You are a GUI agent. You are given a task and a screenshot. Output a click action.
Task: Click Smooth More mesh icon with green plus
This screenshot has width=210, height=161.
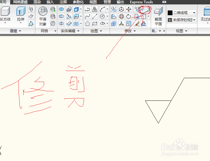coord(53,9)
